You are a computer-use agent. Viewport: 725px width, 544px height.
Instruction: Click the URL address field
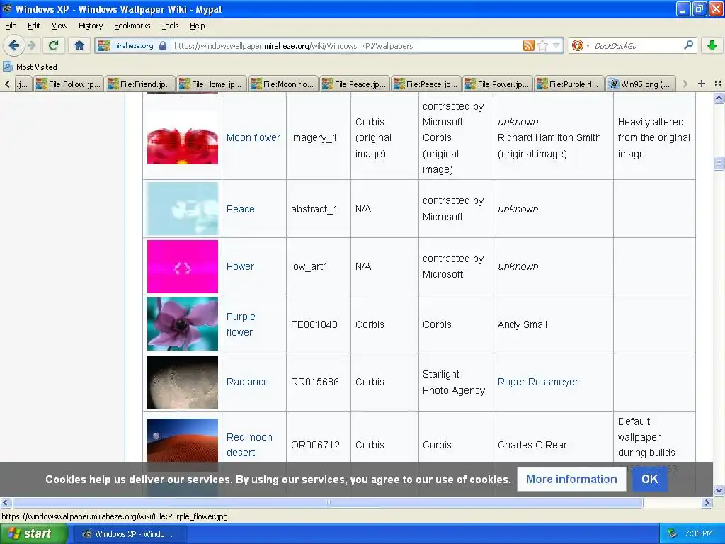346,46
